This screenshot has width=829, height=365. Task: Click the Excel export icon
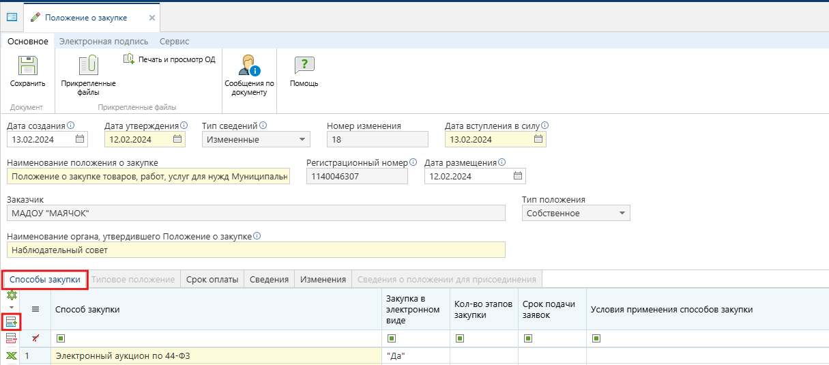click(11, 355)
